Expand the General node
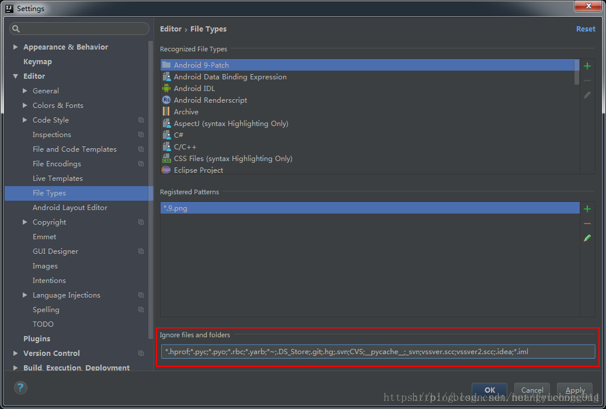This screenshot has height=409, width=606. [x=25, y=91]
